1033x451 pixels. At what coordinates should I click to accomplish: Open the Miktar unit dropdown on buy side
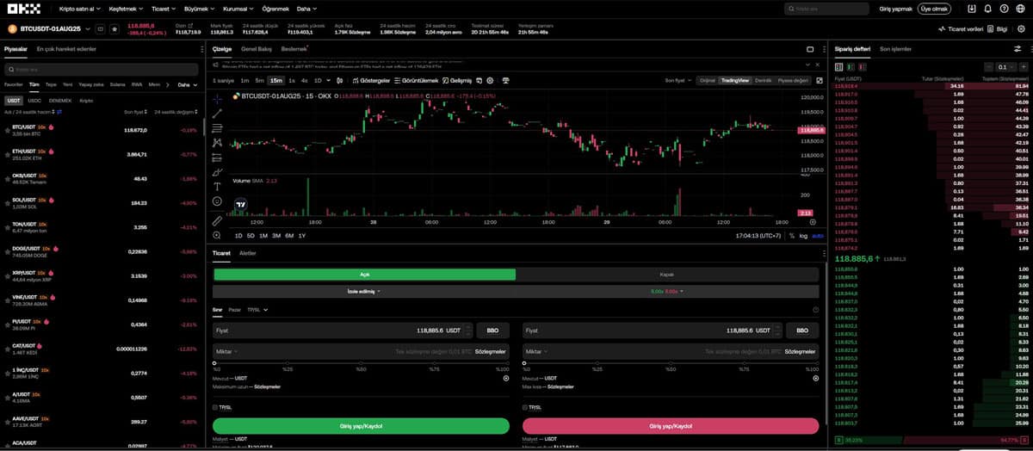click(x=226, y=351)
